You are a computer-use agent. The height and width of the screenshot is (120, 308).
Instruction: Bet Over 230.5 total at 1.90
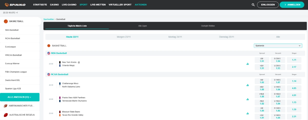[278, 60]
